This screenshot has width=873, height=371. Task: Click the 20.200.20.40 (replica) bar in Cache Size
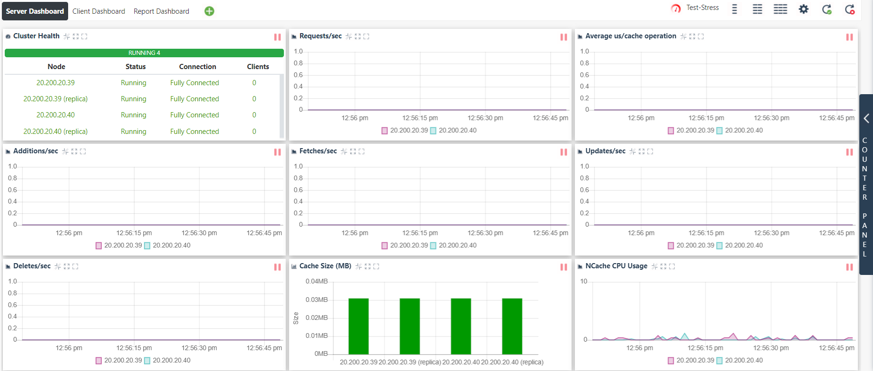point(512,326)
